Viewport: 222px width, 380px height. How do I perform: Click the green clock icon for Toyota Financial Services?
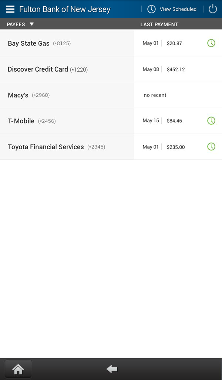(x=211, y=147)
